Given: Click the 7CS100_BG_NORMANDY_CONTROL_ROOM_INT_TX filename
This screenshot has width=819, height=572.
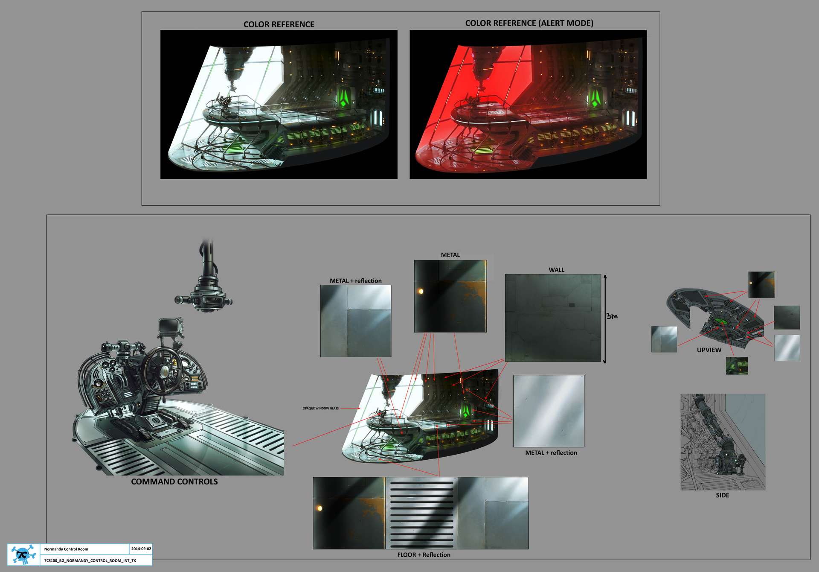Looking at the screenshot, I should pyautogui.click(x=90, y=560).
